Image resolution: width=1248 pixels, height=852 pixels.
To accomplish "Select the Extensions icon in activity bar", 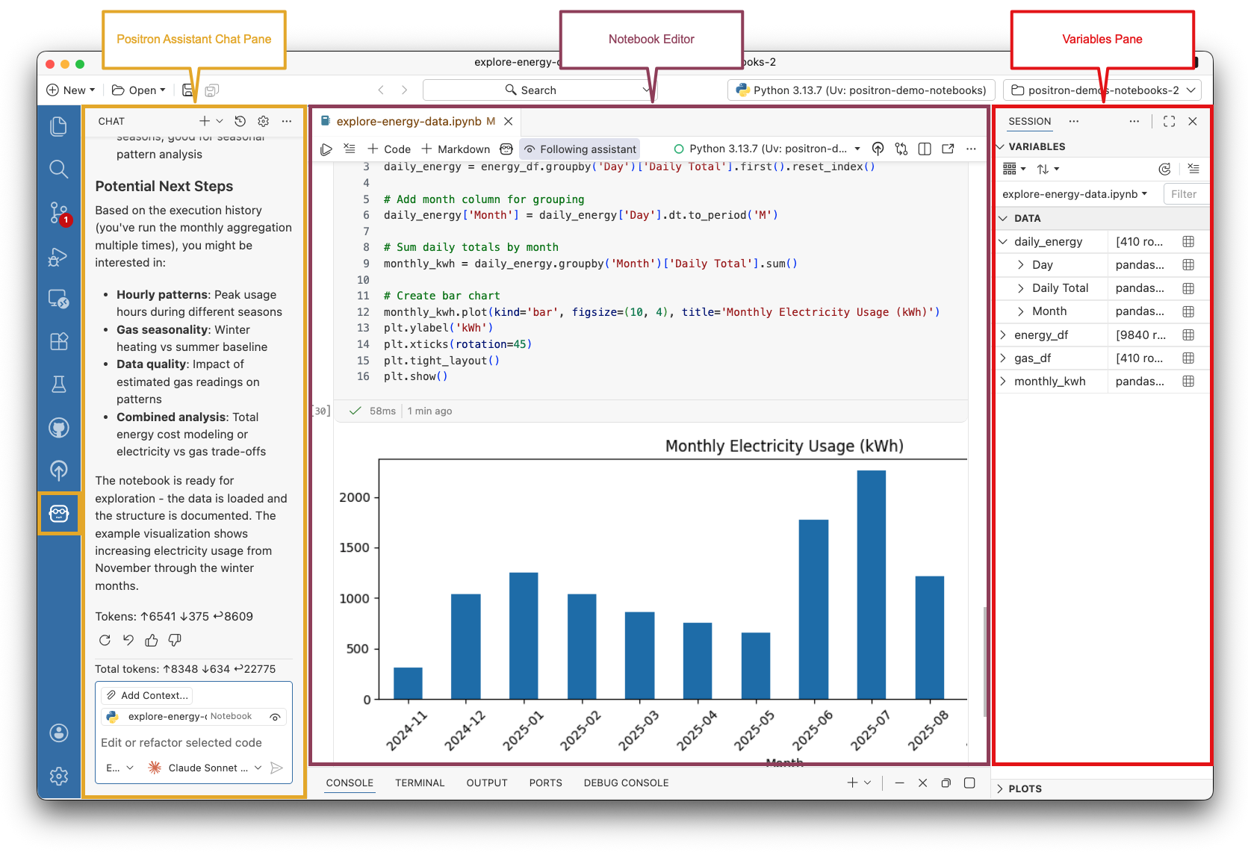I will click(x=59, y=341).
